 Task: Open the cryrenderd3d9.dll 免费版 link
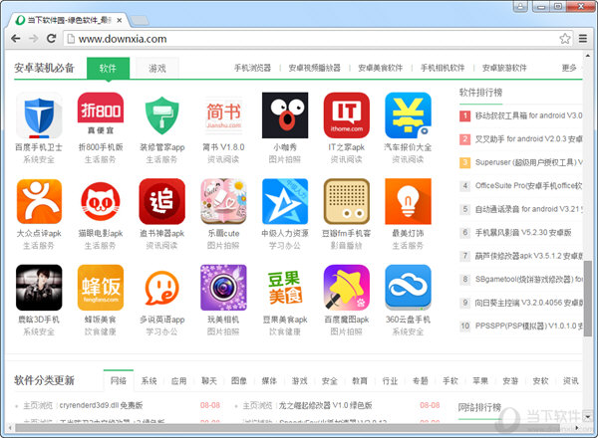(x=101, y=405)
